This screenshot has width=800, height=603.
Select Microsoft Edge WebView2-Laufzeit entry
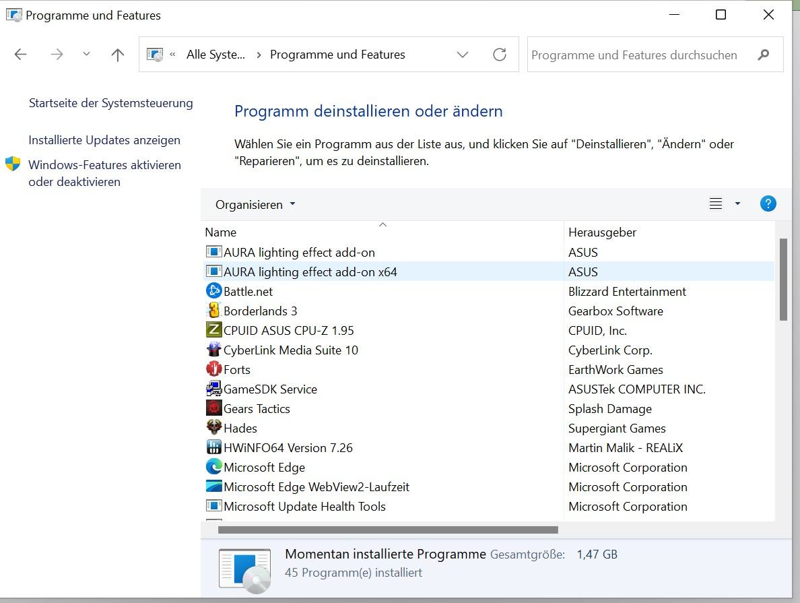tap(316, 487)
